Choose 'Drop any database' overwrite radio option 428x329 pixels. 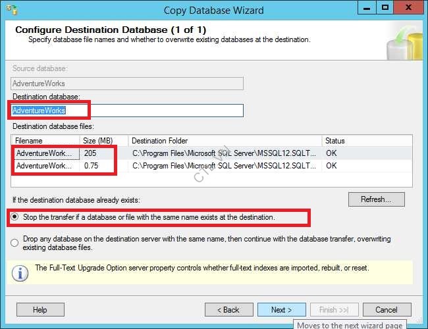pos(14,243)
